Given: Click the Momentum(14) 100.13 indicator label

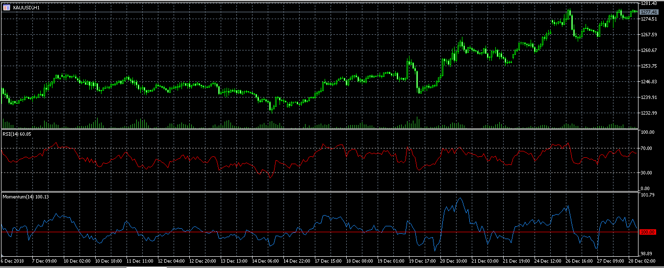Looking at the screenshot, I should [26, 196].
